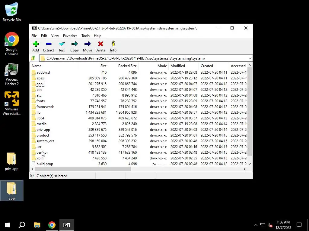This screenshot has width=309, height=231.
Task: Select the priv-app folder in file list
Action: [139, 130]
